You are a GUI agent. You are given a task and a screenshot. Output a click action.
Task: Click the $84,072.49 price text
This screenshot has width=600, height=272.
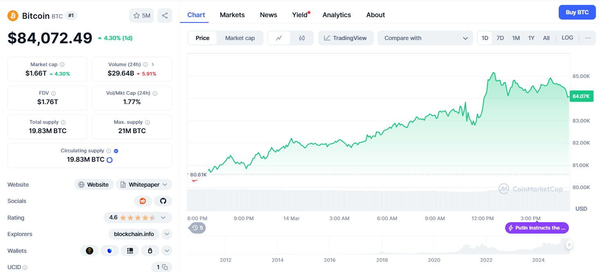[50, 38]
